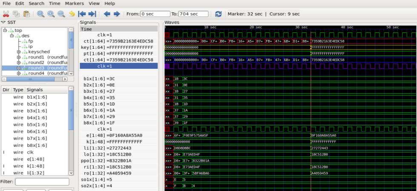Open the File menu
This screenshot has height=191, width=417.
(7, 3)
